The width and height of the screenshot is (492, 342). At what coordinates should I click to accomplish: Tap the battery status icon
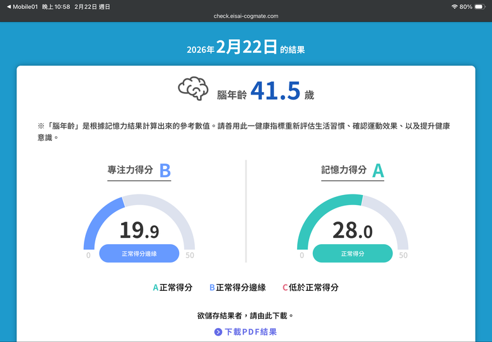(480, 6)
